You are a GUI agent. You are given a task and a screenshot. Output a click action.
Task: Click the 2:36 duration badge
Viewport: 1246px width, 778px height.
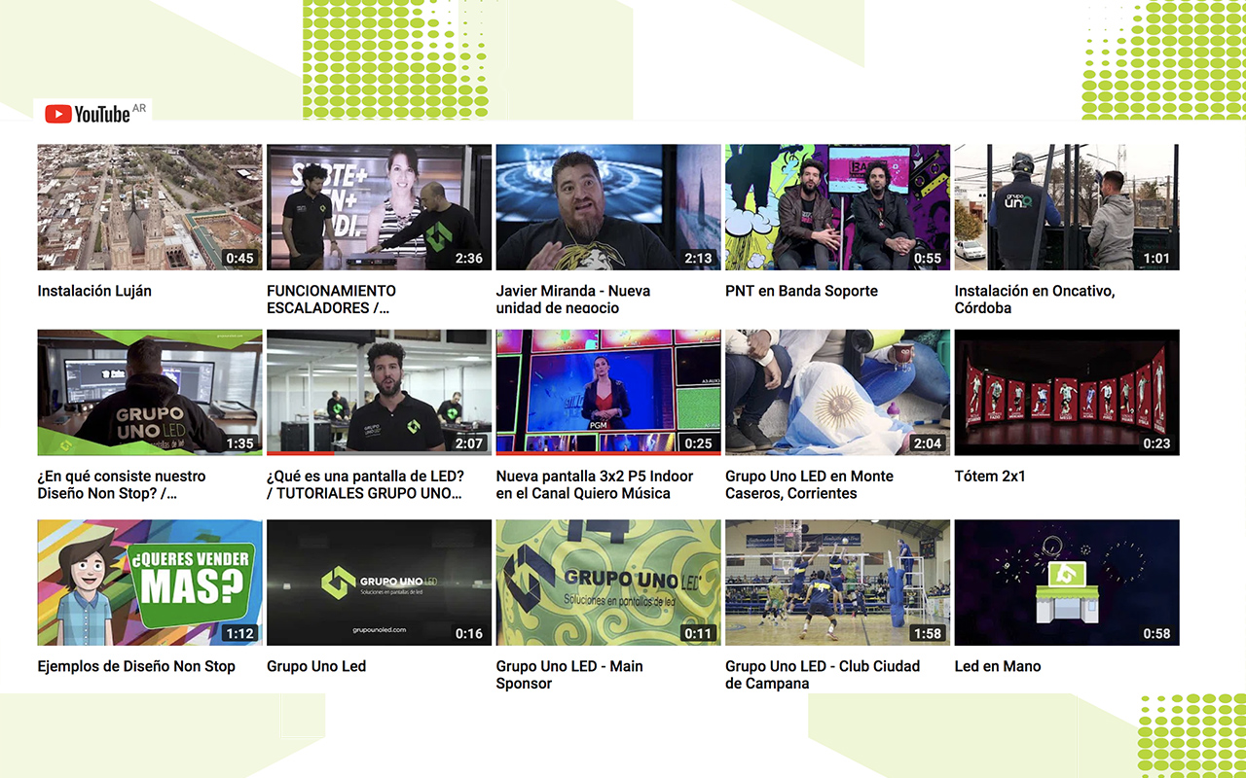coord(469,258)
